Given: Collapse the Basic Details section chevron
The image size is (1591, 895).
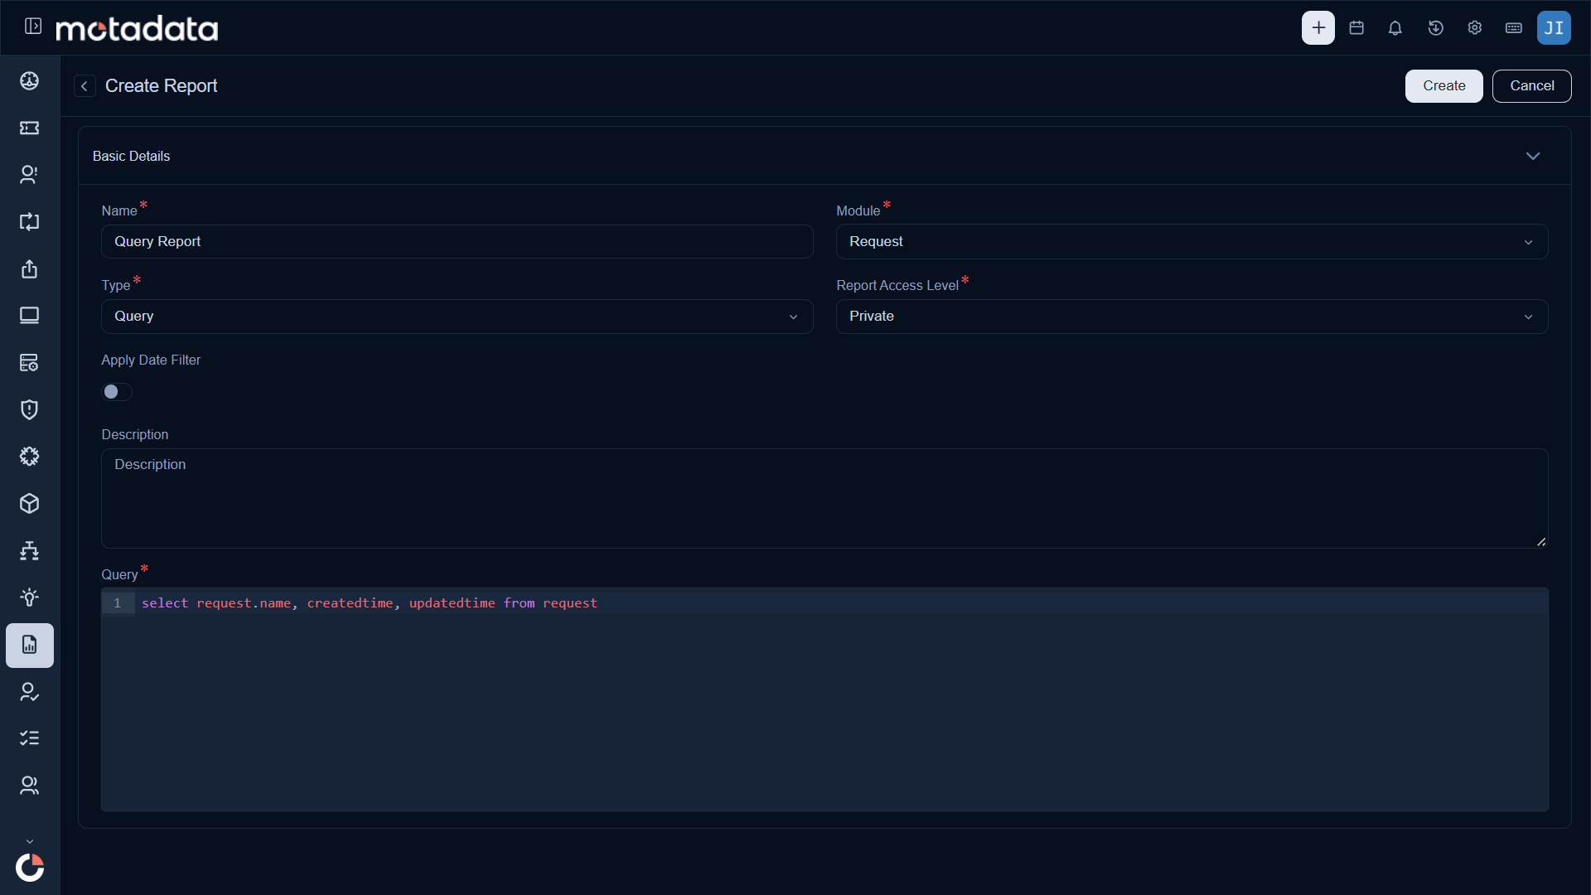Looking at the screenshot, I should coord(1533,156).
